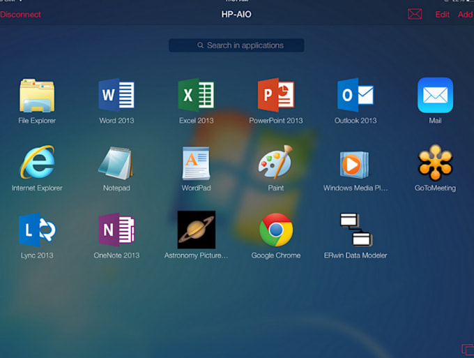Launch Google Chrome

point(276,230)
